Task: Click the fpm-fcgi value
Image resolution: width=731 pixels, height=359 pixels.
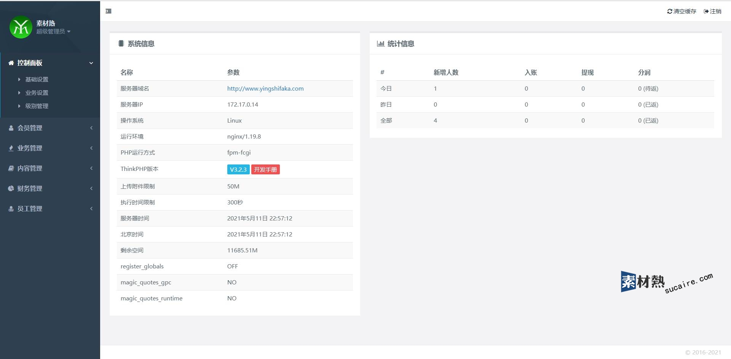Action: (239, 152)
